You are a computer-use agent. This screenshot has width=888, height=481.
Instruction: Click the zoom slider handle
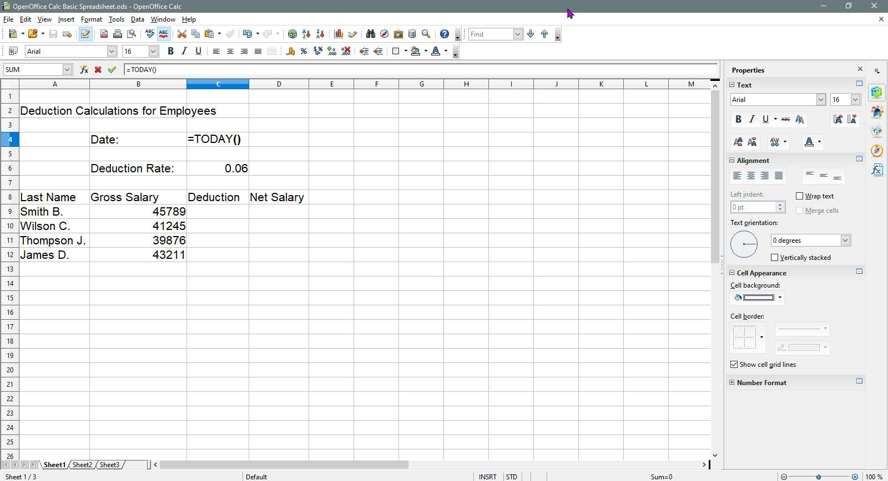coord(819,477)
